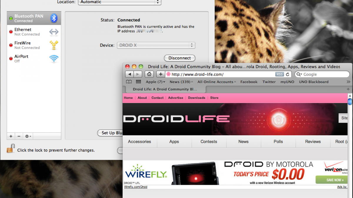Click the Disconnect button
Image resolution: width=353 pixels, height=198 pixels.
179,58
